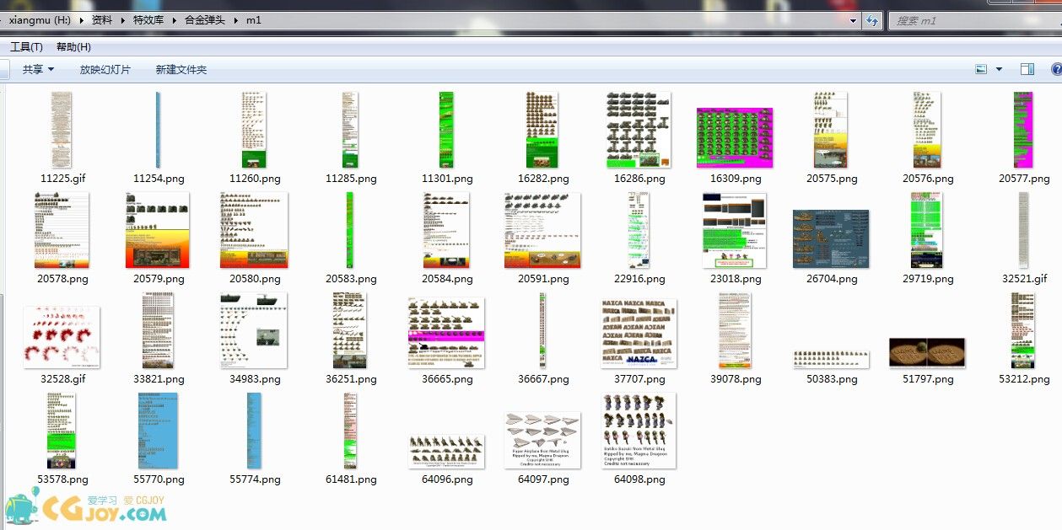This screenshot has width=1062, height=530.
Task: Click the file name 53578.png
Action: (x=62, y=479)
